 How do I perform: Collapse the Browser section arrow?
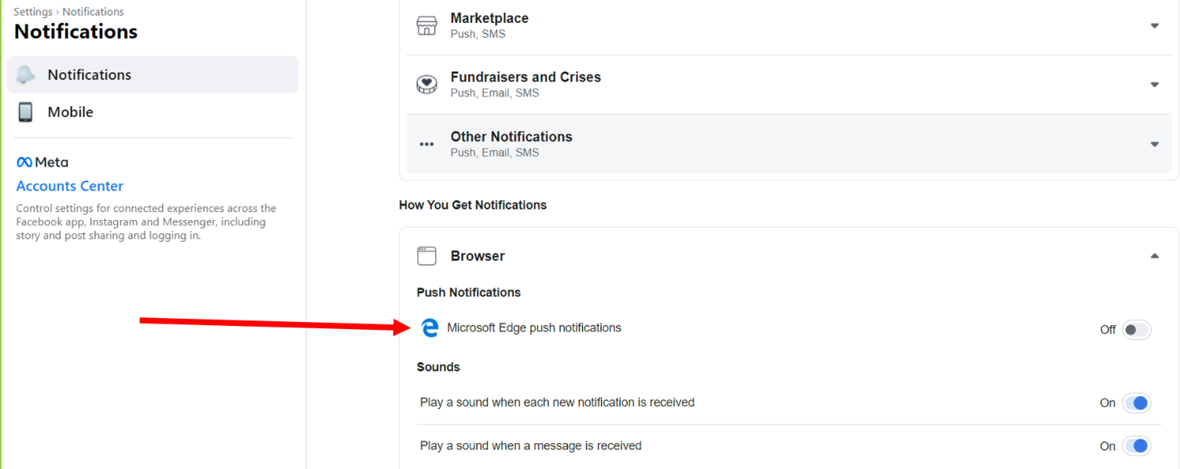point(1154,256)
